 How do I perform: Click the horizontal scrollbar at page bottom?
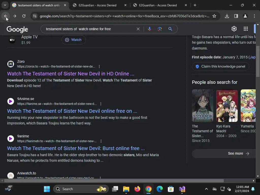click(x=114, y=181)
